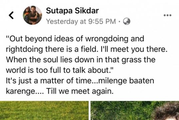Open Sutapa Sikdar's profile via her name
This screenshot has height=120, width=179.
click(72, 11)
